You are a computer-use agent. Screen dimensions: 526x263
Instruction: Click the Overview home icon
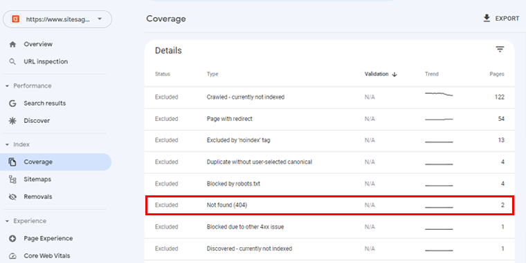12,44
